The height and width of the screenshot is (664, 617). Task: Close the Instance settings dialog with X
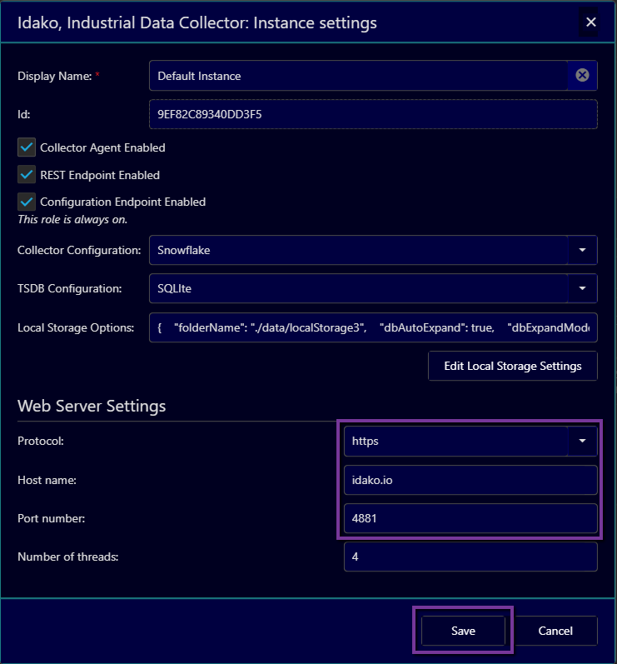(590, 22)
